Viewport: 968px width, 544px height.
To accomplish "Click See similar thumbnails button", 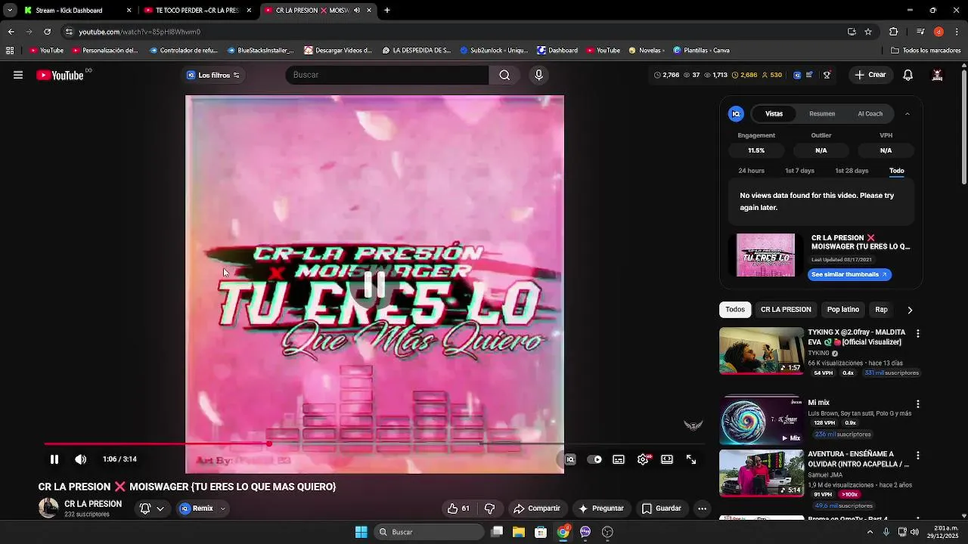I will point(849,274).
